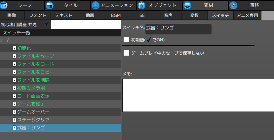Screen dimensions: 274x140
Task: Click the タイル checkered icon
Action: point(50,5)
